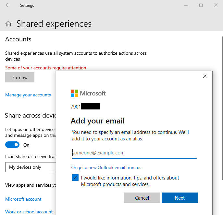Click Cancel in the email dialog
The width and height of the screenshot is (223, 215).
(142, 198)
